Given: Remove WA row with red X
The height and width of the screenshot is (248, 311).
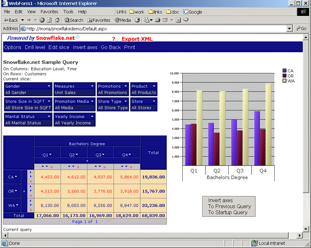Looking at the screenshot, I should (x=31, y=210).
